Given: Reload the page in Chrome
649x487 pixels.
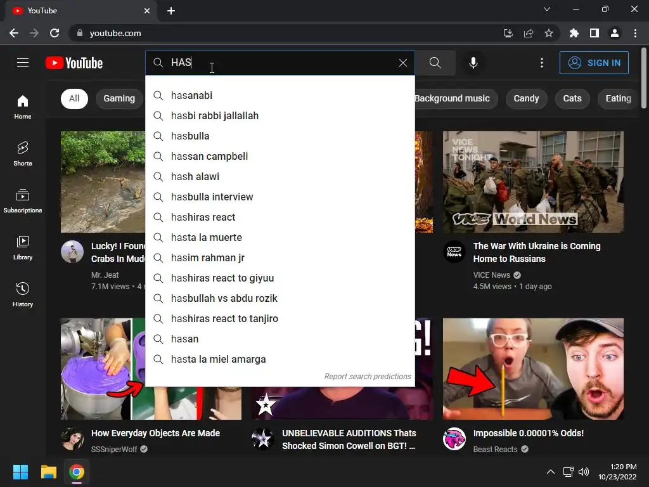Looking at the screenshot, I should coord(55,33).
